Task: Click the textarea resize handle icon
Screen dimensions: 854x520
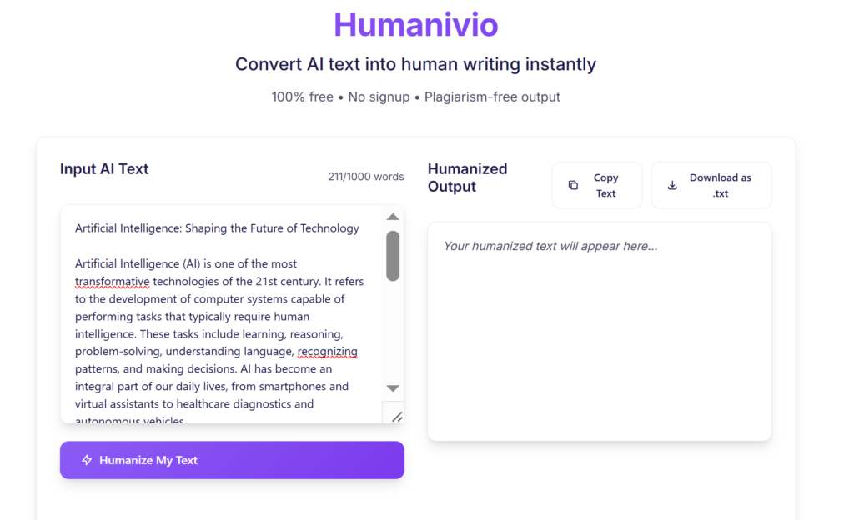Action: tap(396, 416)
